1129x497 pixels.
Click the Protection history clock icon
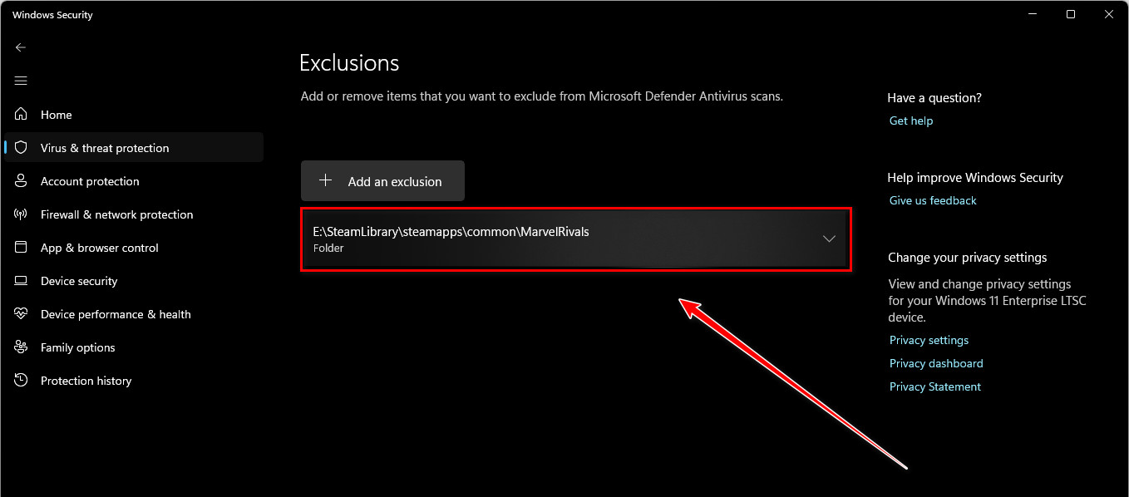pos(22,381)
